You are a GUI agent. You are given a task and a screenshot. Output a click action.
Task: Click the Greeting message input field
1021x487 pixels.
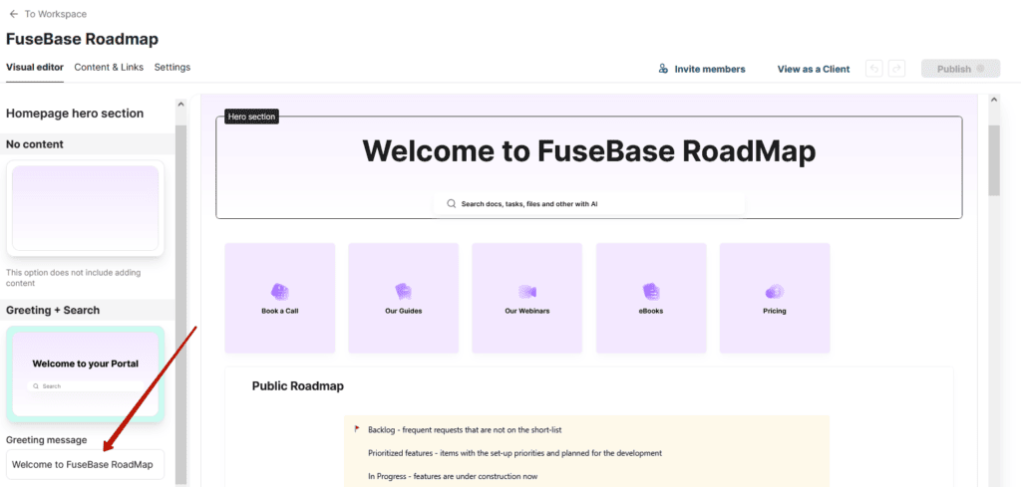point(86,464)
